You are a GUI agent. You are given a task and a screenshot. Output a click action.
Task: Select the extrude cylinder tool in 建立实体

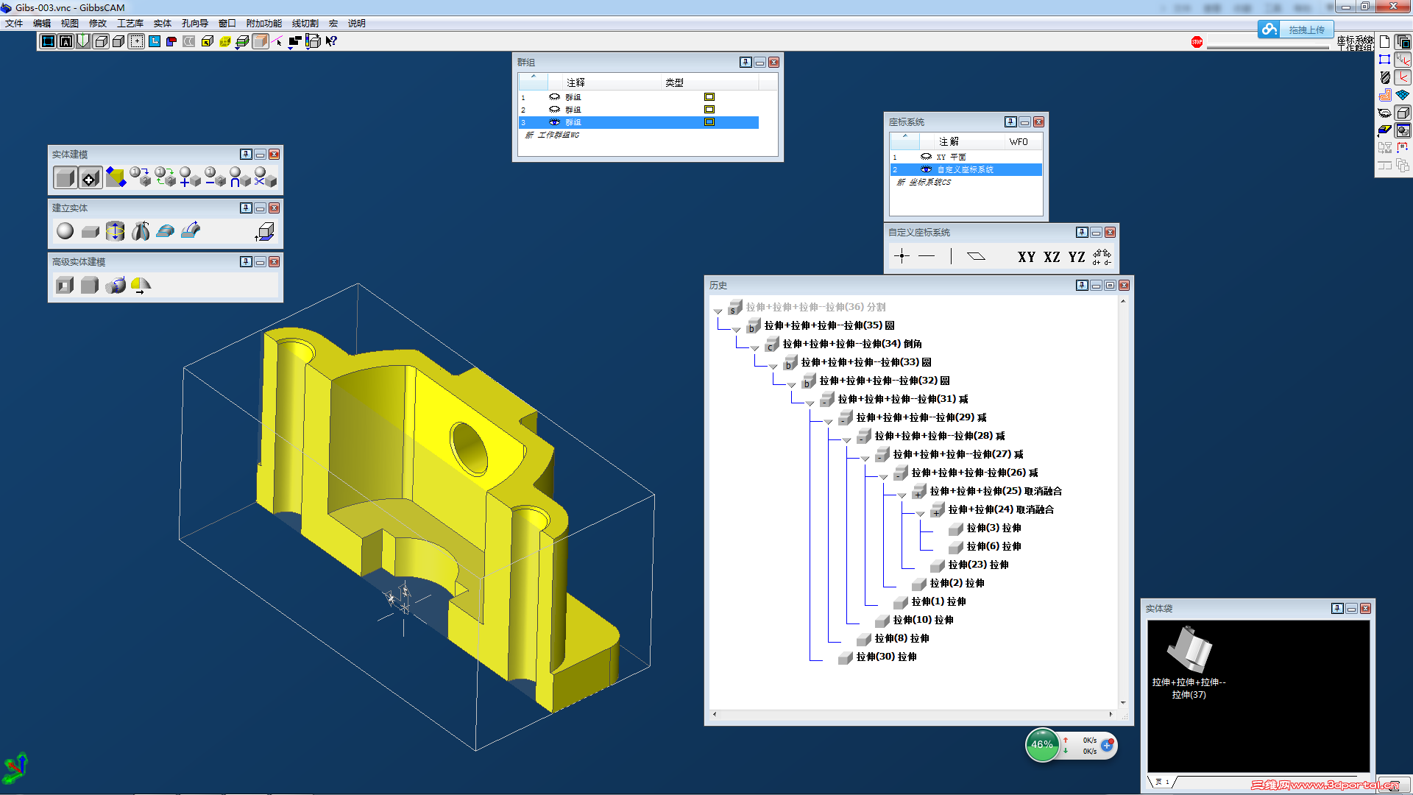coord(116,231)
